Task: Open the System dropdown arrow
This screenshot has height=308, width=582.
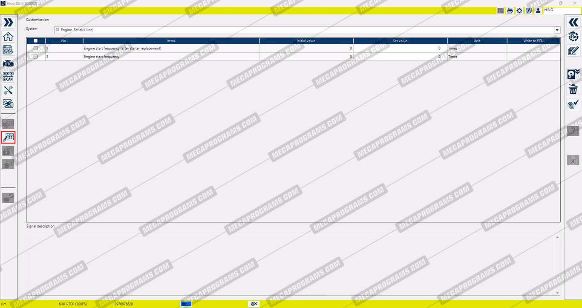Action: coord(557,30)
